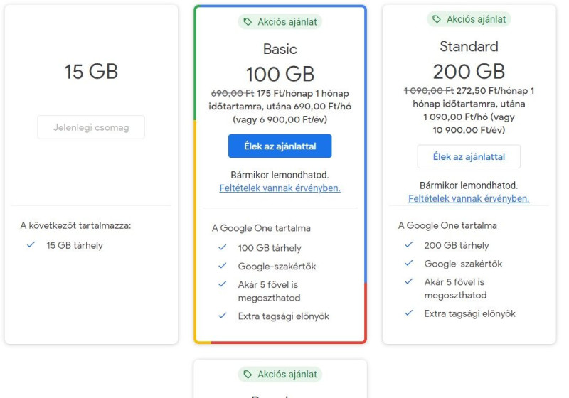Click checkmark beside Standard Extra tagsági előnyök
569x398 pixels.
coord(409,313)
